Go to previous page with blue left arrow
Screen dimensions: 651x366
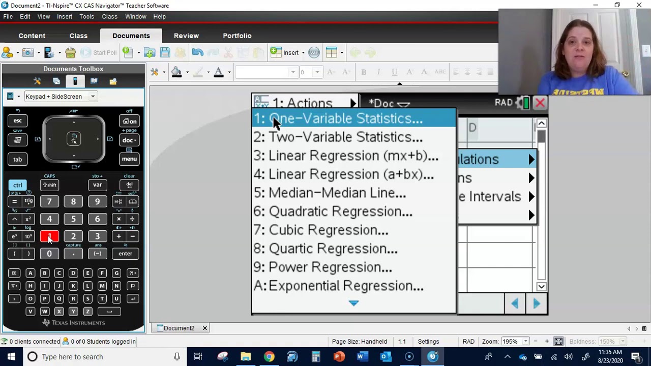pyautogui.click(x=515, y=303)
